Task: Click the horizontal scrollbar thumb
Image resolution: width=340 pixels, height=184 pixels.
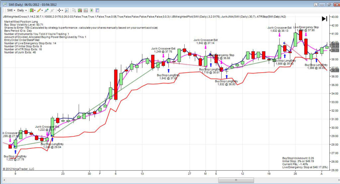Action: pos(236,180)
